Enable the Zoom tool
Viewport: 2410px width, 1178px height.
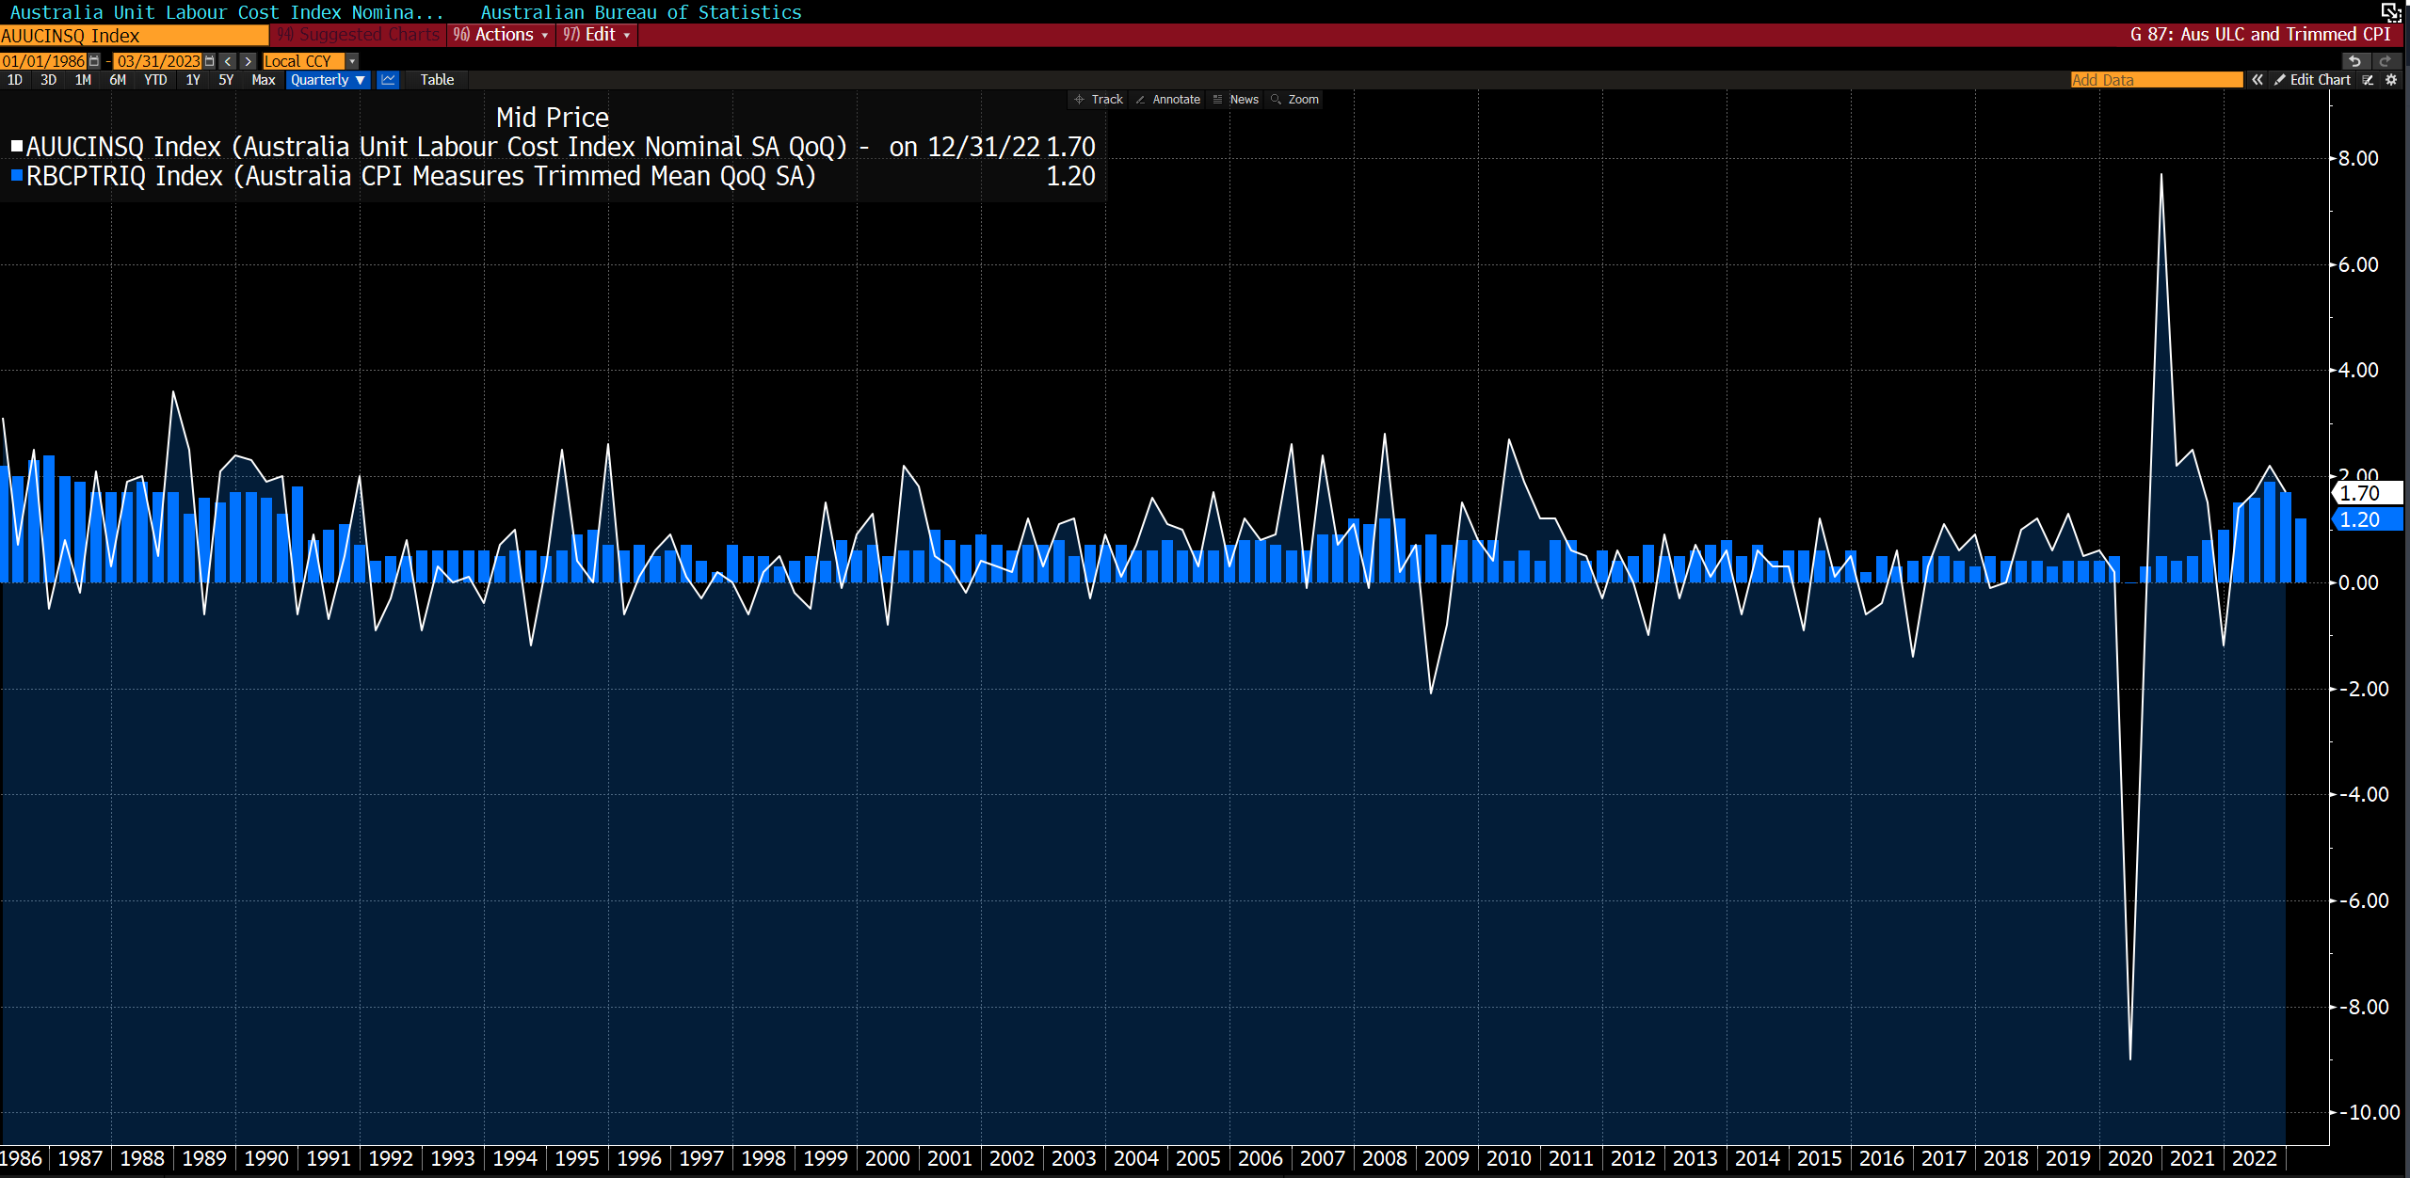coord(1294,100)
